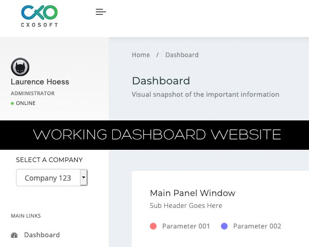The height and width of the screenshot is (247, 309).
Task: Open the Company 123 dropdown arrow
Action: click(x=84, y=177)
